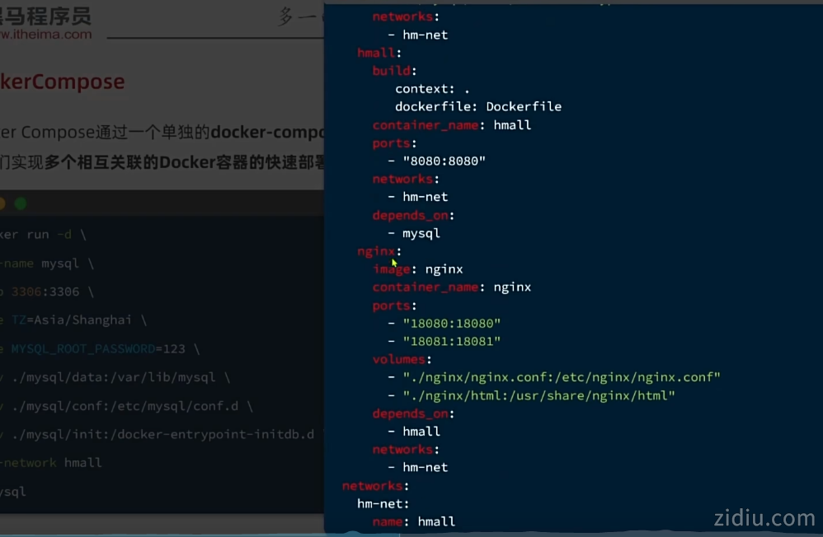The image size is (823, 537).
Task: Click the "8080:8080" port mapping
Action: 444,161
